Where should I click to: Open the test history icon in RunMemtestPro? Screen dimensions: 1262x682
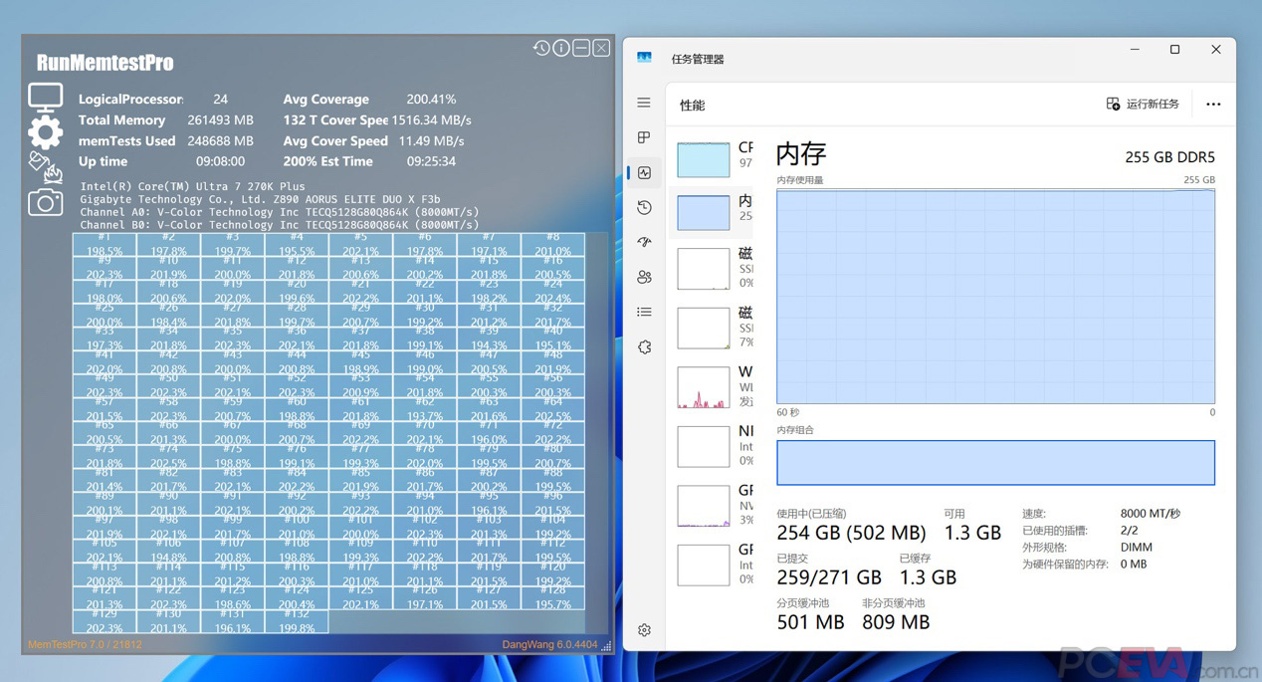[541, 48]
